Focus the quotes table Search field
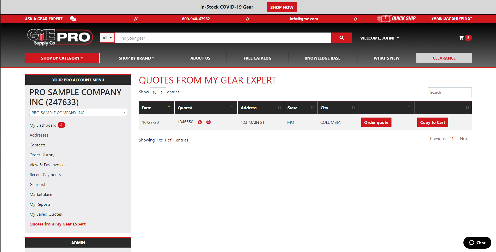The image size is (496, 252). click(450, 92)
